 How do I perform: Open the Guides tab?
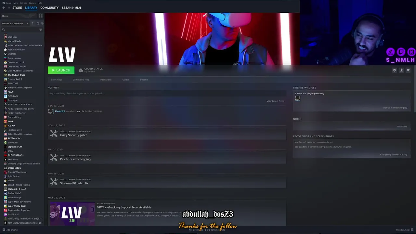click(x=126, y=80)
